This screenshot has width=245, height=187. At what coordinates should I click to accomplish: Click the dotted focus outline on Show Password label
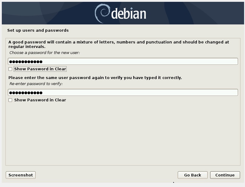pyautogui.click(x=40, y=69)
